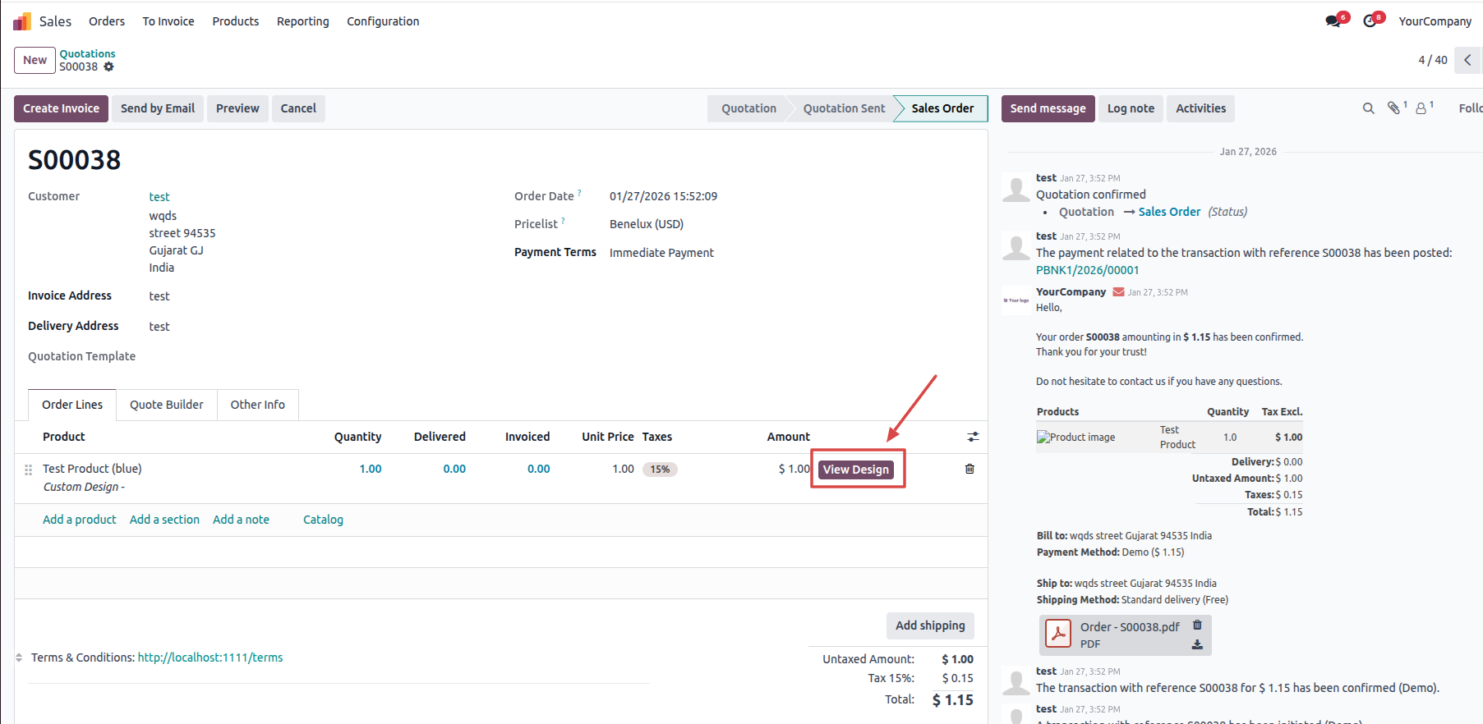The image size is (1483, 724).
Task: Click the YourCompany logo avatar in chatter
Action: point(1016,300)
